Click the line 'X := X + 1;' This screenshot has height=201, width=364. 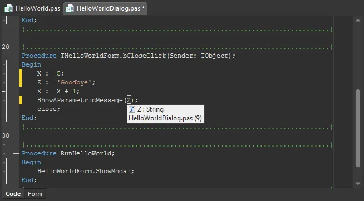[58, 91]
